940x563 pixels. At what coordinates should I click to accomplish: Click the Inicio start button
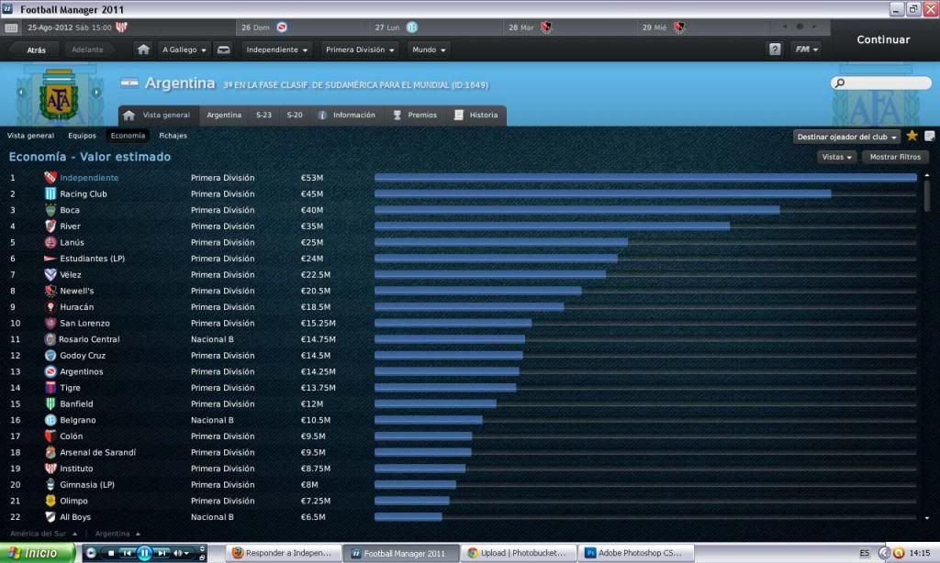(x=38, y=553)
